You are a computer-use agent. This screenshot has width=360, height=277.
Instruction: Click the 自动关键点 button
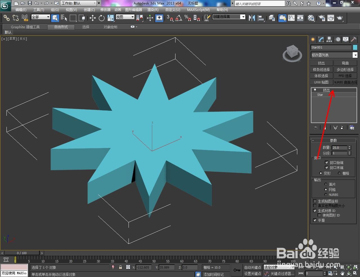(x=253, y=267)
